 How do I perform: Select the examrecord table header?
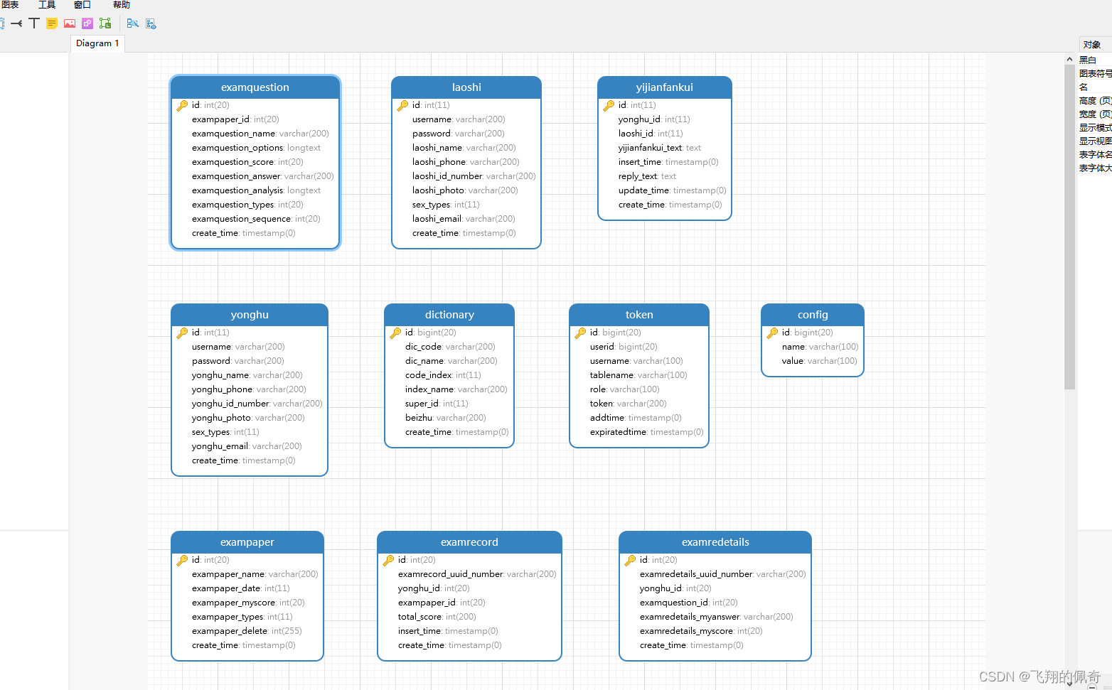click(x=469, y=542)
